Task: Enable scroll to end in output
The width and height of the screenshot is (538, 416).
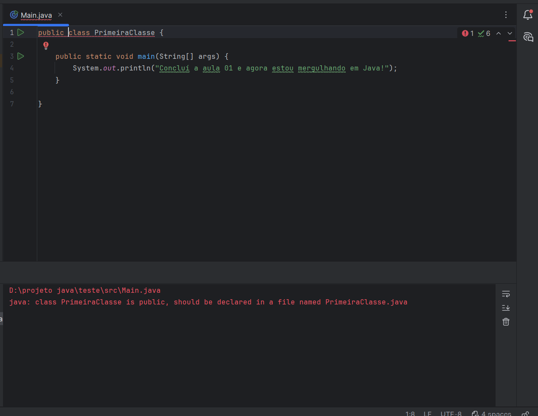Action: click(506, 308)
